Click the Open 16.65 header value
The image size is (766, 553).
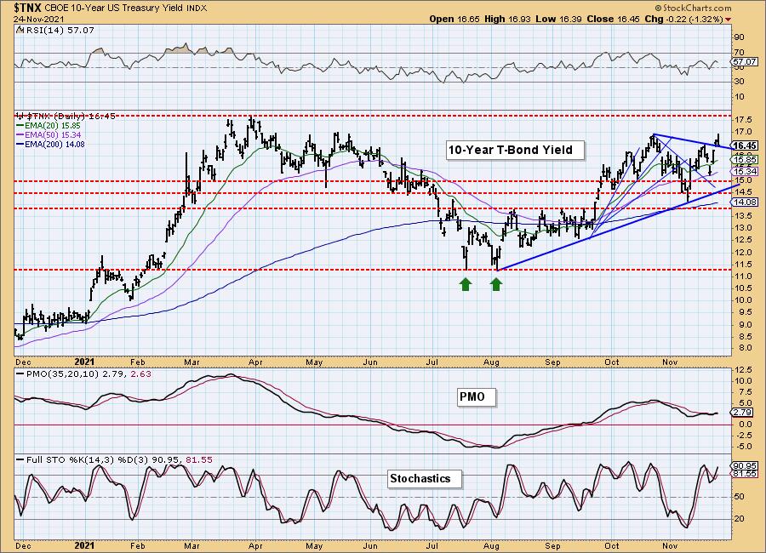(x=454, y=19)
